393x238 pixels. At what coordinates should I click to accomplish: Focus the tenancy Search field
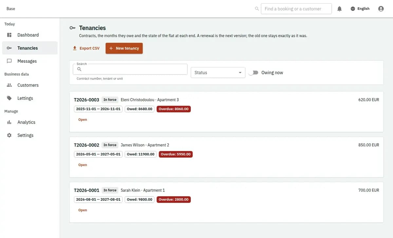pyautogui.click(x=130, y=69)
